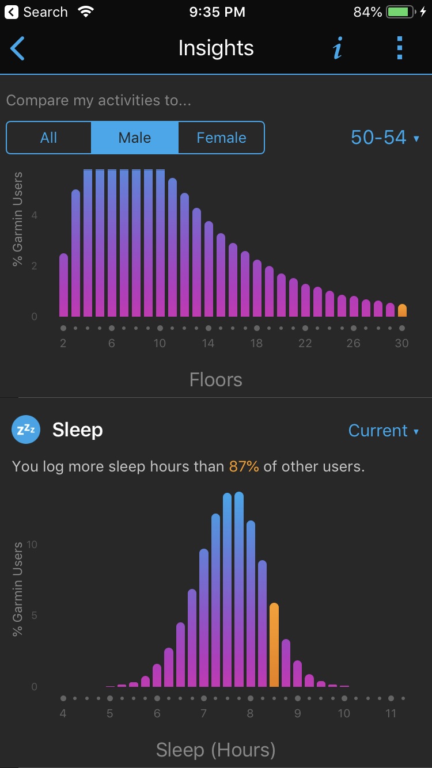Open the info icon in header
Image resolution: width=432 pixels, height=768 pixels.
pyautogui.click(x=338, y=48)
